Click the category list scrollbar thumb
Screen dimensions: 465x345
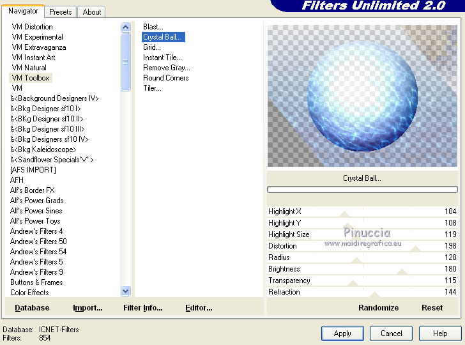[x=126, y=62]
